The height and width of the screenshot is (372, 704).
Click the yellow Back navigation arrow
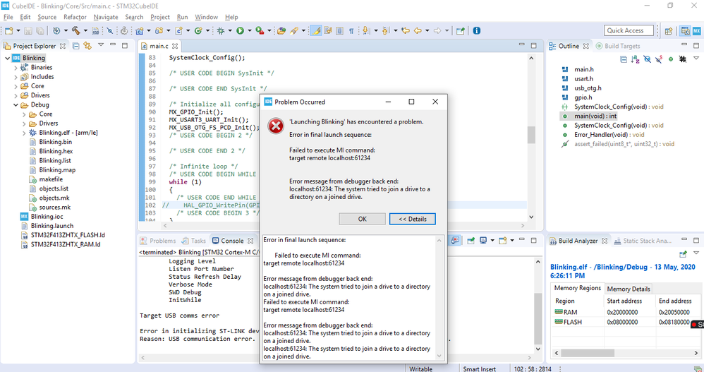tap(418, 30)
